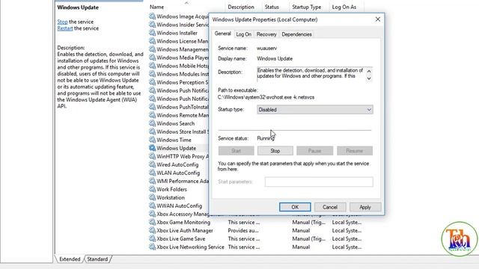Click the OK button
The image size is (479, 269).
pos(295,207)
